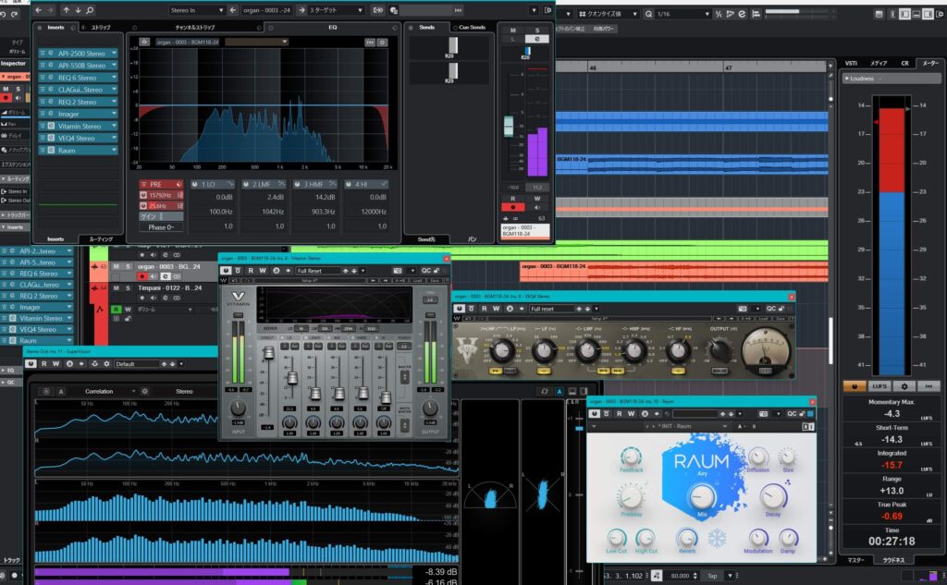Click the metronome click icon in transport bar
Image resolution: width=947 pixels, height=585 pixels.
coord(657,576)
